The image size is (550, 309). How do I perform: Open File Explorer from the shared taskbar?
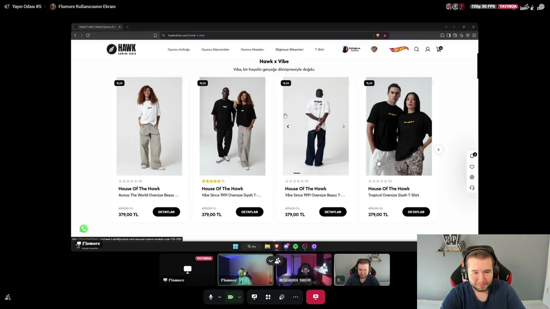pos(267,246)
